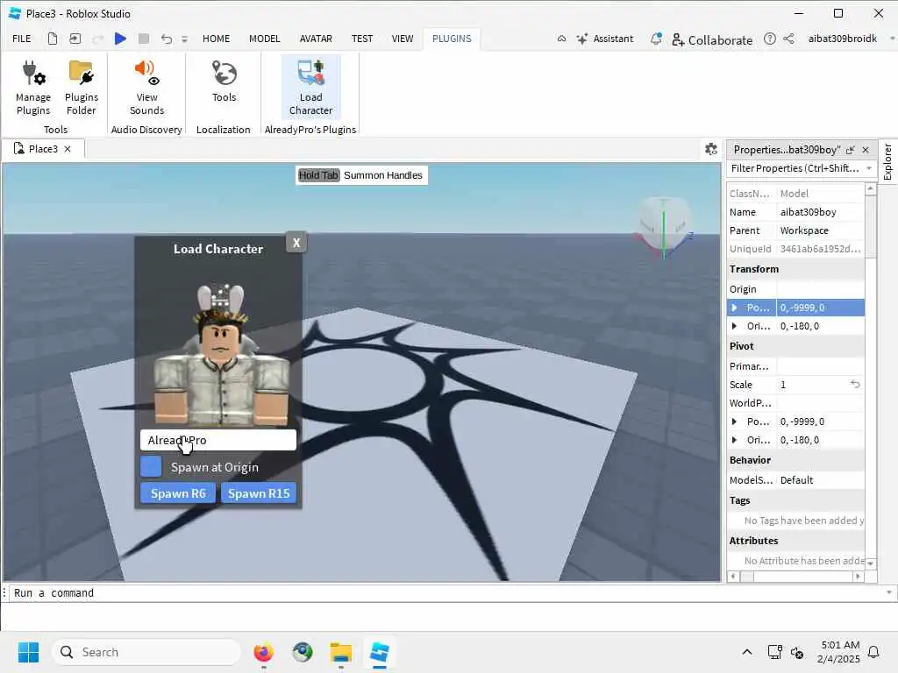Toggle the Load Character plugin

[x=311, y=88]
